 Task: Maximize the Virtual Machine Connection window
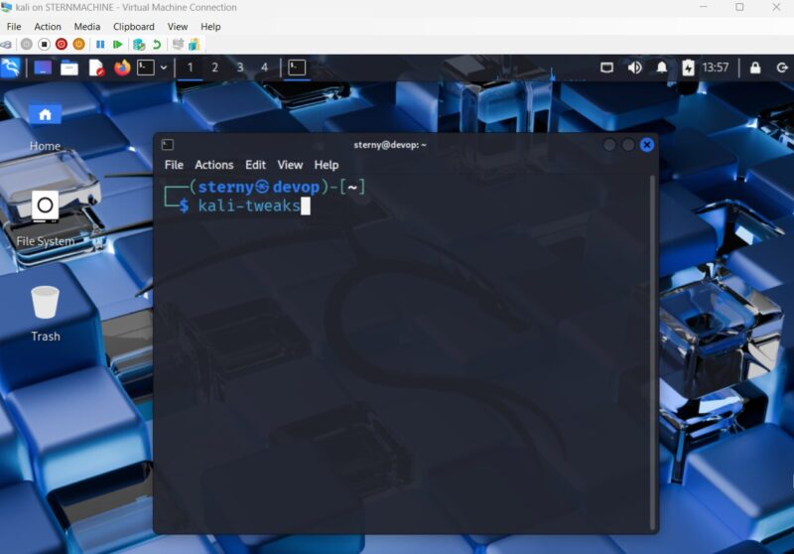(739, 7)
